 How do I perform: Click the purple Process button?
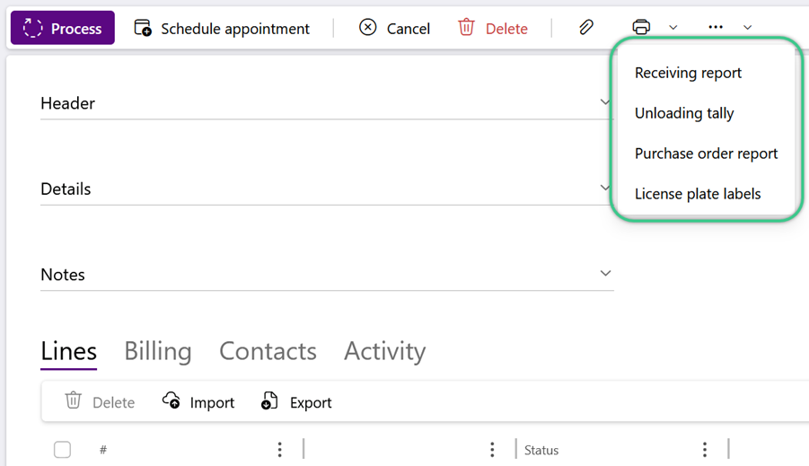coord(63,28)
